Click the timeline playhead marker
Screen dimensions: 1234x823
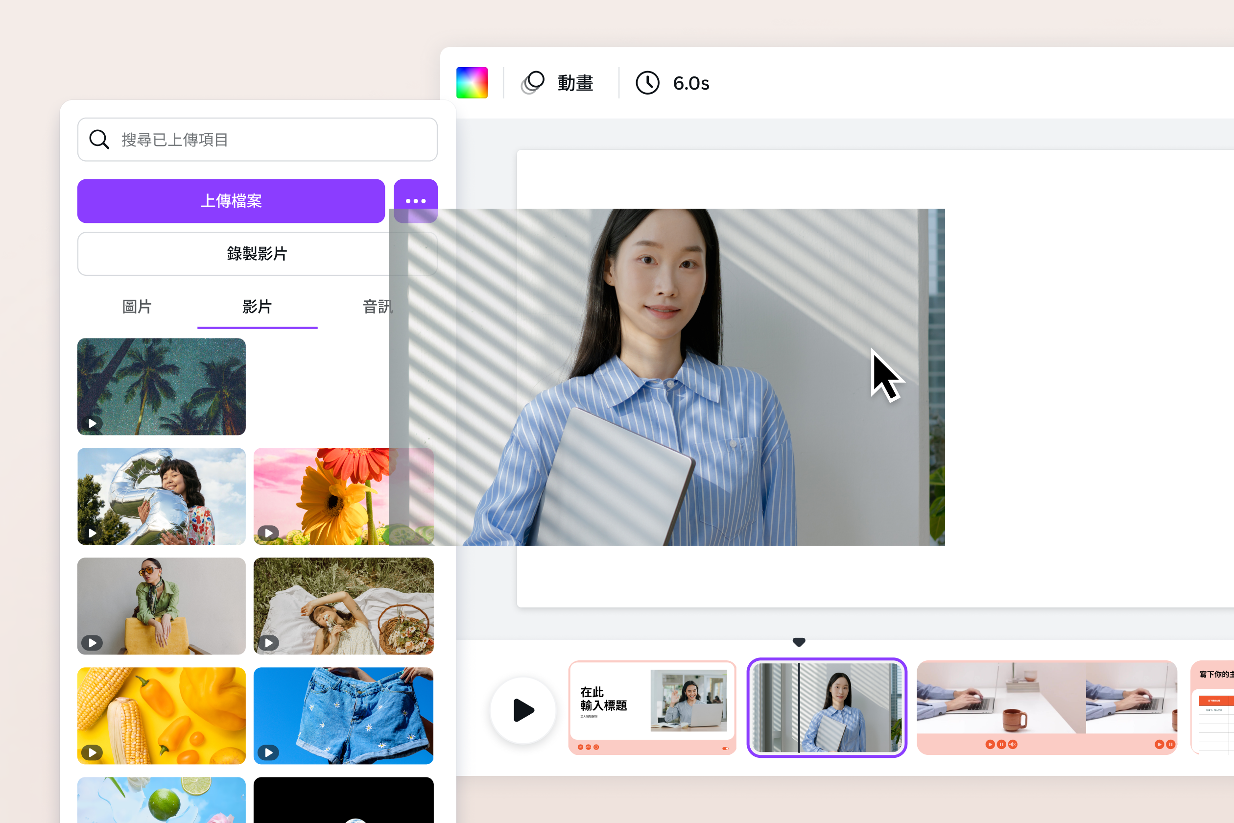tap(799, 642)
